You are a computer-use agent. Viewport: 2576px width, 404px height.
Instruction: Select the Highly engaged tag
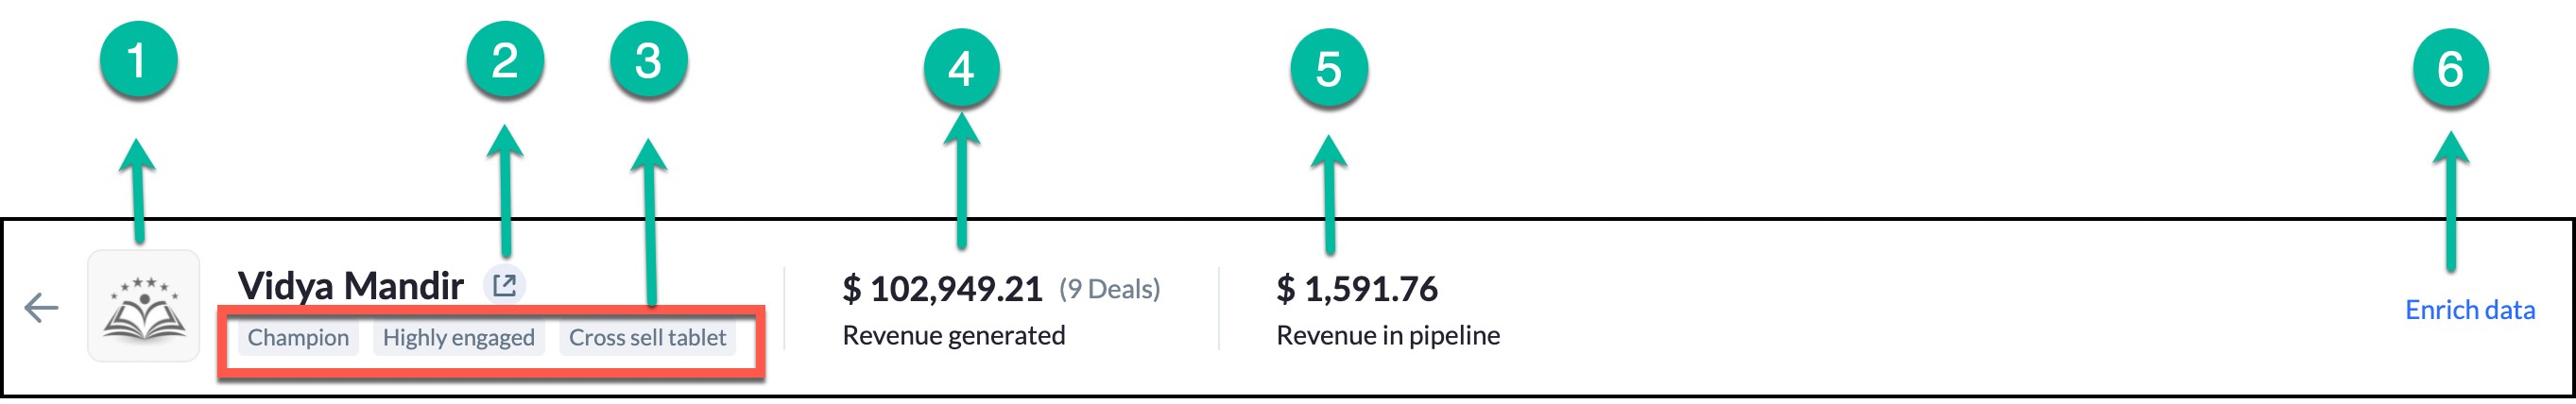point(458,338)
